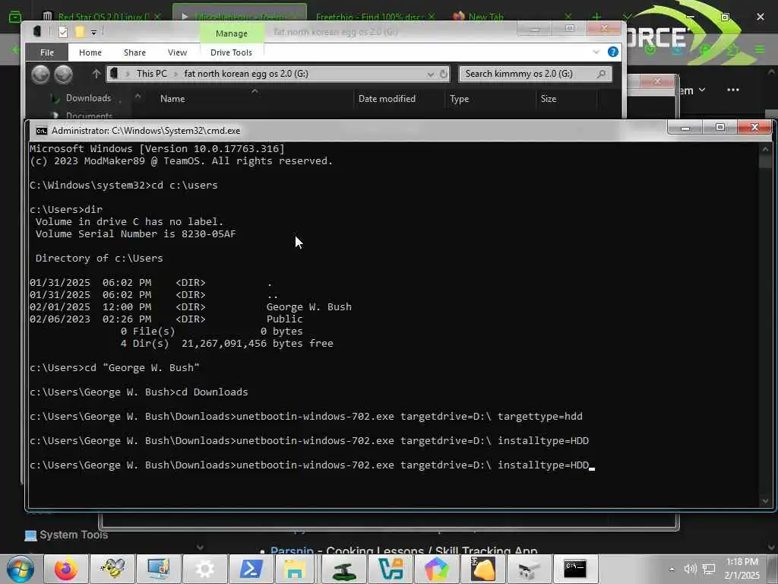Image resolution: width=778 pixels, height=584 pixels.
Task: Select System Tools heading in browser page
Action: pyautogui.click(x=74, y=535)
